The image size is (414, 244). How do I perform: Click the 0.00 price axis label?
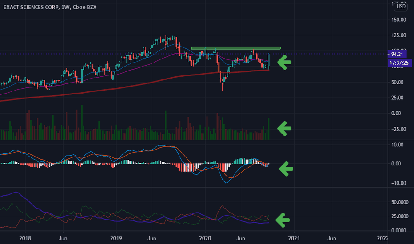pos(396,114)
